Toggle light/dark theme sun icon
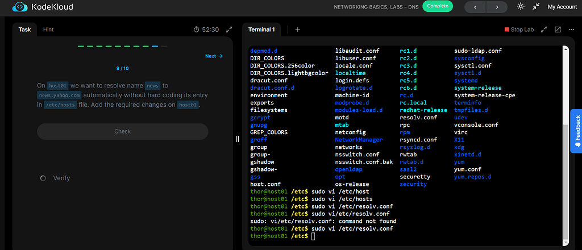582x250 pixels. point(521,7)
